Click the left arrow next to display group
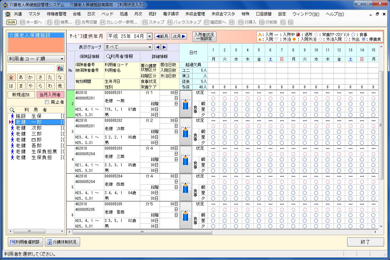The image size is (390, 260). coord(158,47)
